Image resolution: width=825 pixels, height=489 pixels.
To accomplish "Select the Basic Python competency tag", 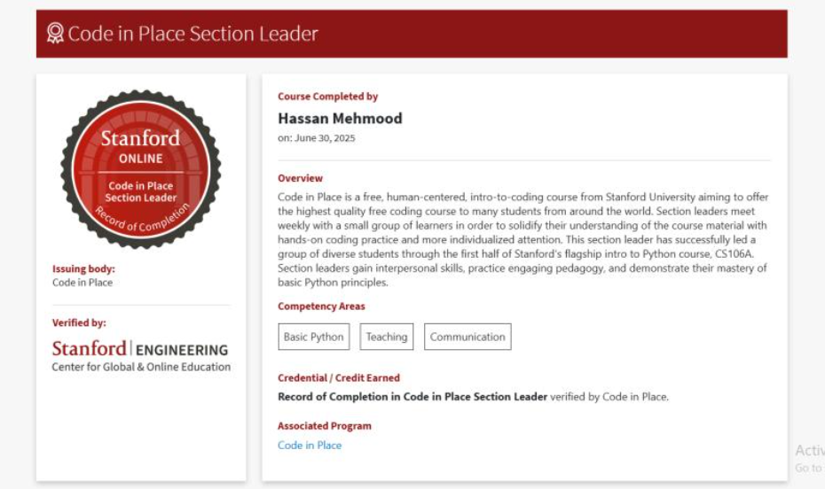I will point(313,337).
